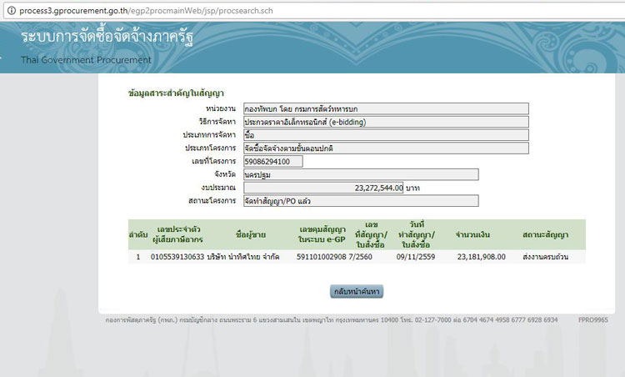
Task: Click the หน่วยงาน agency field
Action: (x=385, y=108)
